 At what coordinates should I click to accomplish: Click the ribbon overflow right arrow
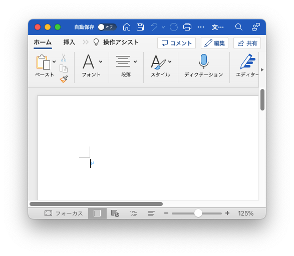click(x=262, y=70)
